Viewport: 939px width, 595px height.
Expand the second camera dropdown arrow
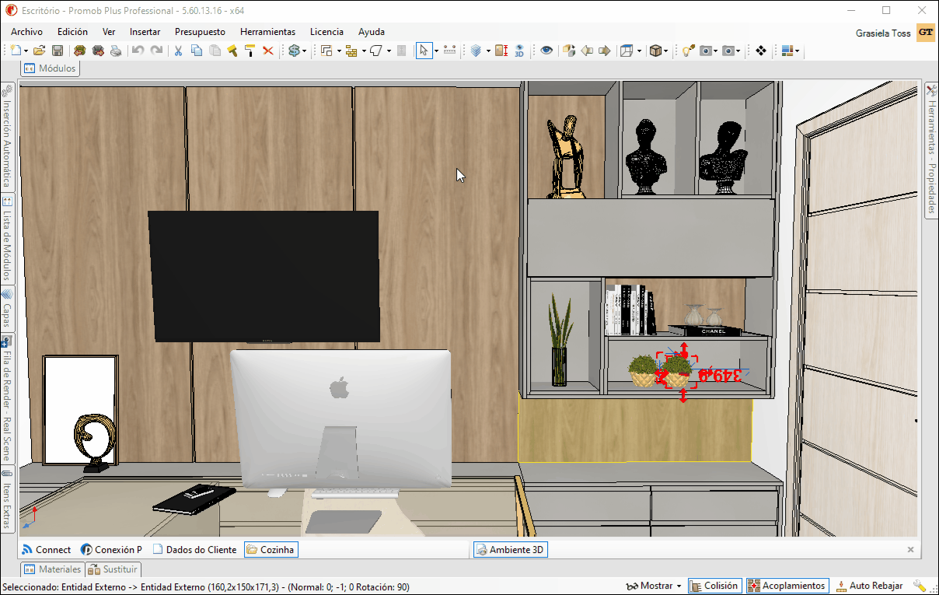click(x=738, y=51)
